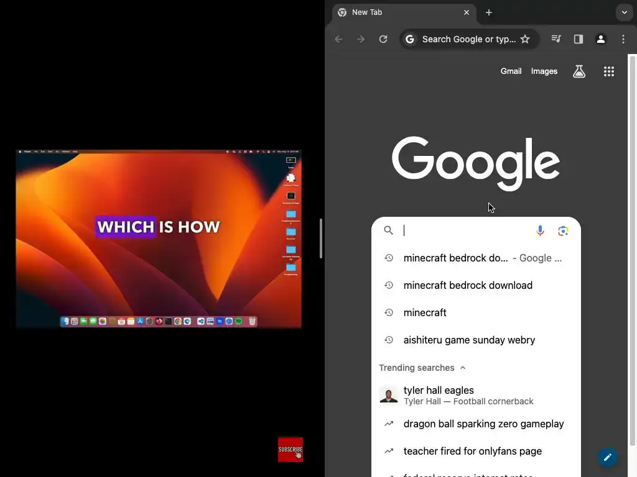637x477 pixels.
Task: Select the New Tab tab
Action: 403,12
